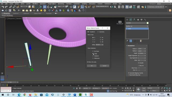This screenshot has height=97, width=172.
Task: Open the Utilities command panel tab
Action: 145,20
